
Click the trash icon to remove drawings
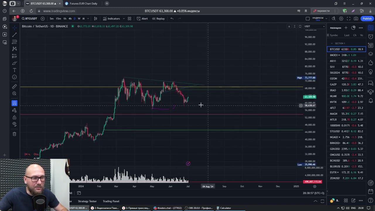[x=14, y=134]
